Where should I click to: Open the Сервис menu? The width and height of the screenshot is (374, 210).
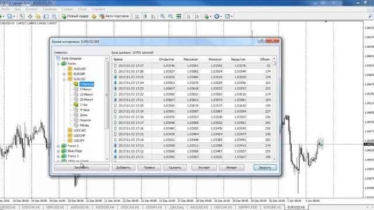point(67,9)
